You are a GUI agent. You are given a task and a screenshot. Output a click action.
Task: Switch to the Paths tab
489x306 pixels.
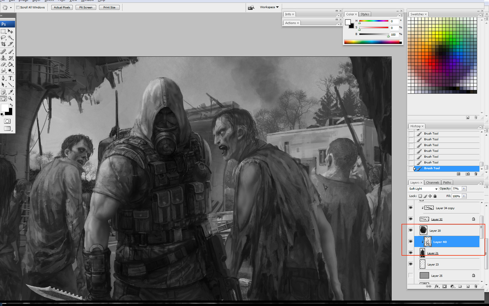(447, 182)
